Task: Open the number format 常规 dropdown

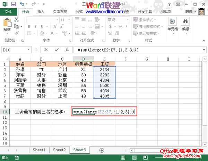Action: coord(128,20)
